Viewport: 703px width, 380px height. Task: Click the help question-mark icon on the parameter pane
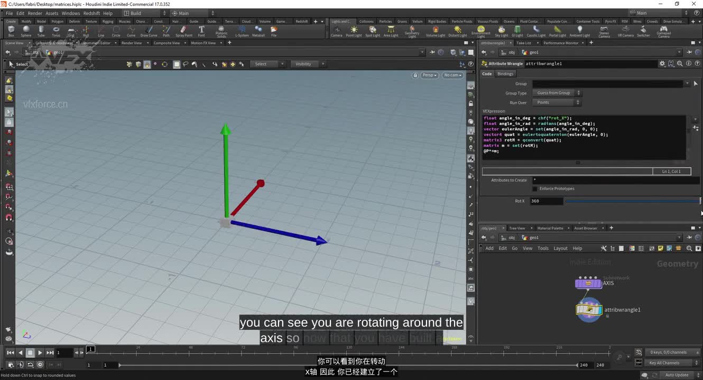(x=698, y=63)
